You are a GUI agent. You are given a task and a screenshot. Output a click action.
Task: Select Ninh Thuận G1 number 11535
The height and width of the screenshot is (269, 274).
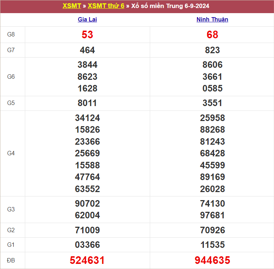click(x=213, y=245)
